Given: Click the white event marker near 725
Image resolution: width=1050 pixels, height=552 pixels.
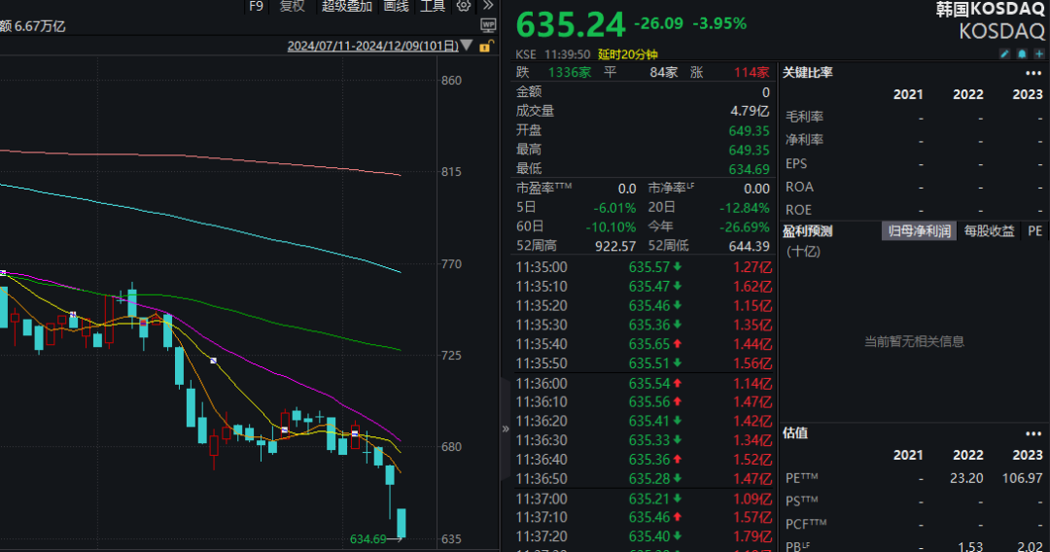Looking at the screenshot, I should click(x=213, y=361).
